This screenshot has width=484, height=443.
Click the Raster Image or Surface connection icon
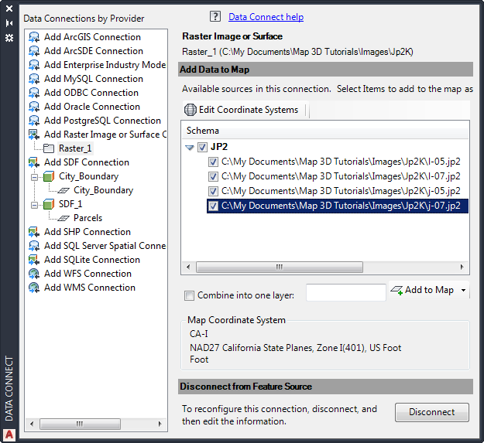click(x=34, y=135)
